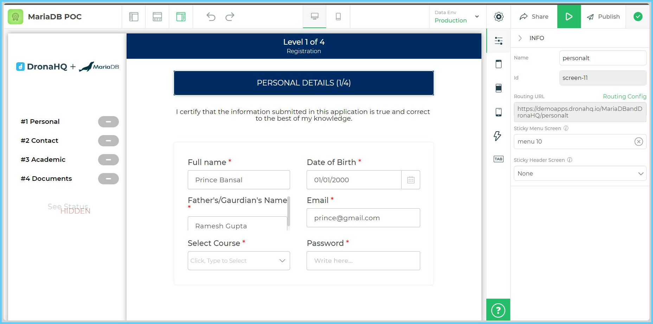Toggle the #4 Documents status pill
Screen dimensions: 653x324
tap(108, 179)
